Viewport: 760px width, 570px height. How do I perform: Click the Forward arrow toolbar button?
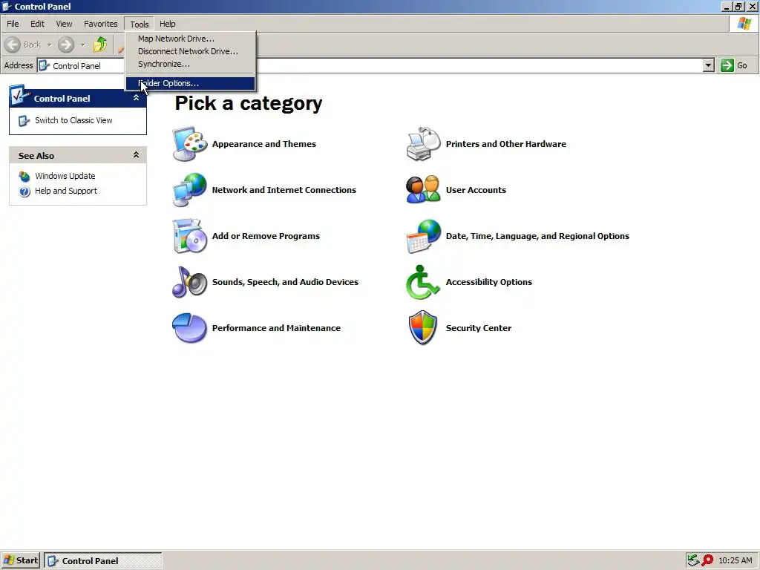point(66,45)
